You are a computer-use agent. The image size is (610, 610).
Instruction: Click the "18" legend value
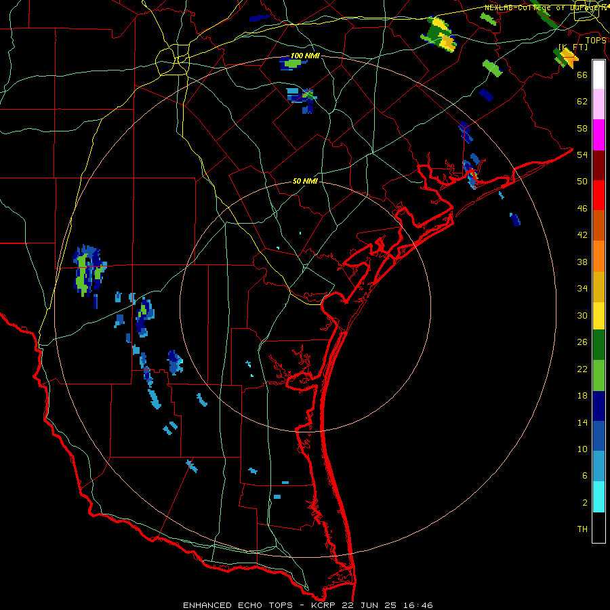[x=582, y=396]
